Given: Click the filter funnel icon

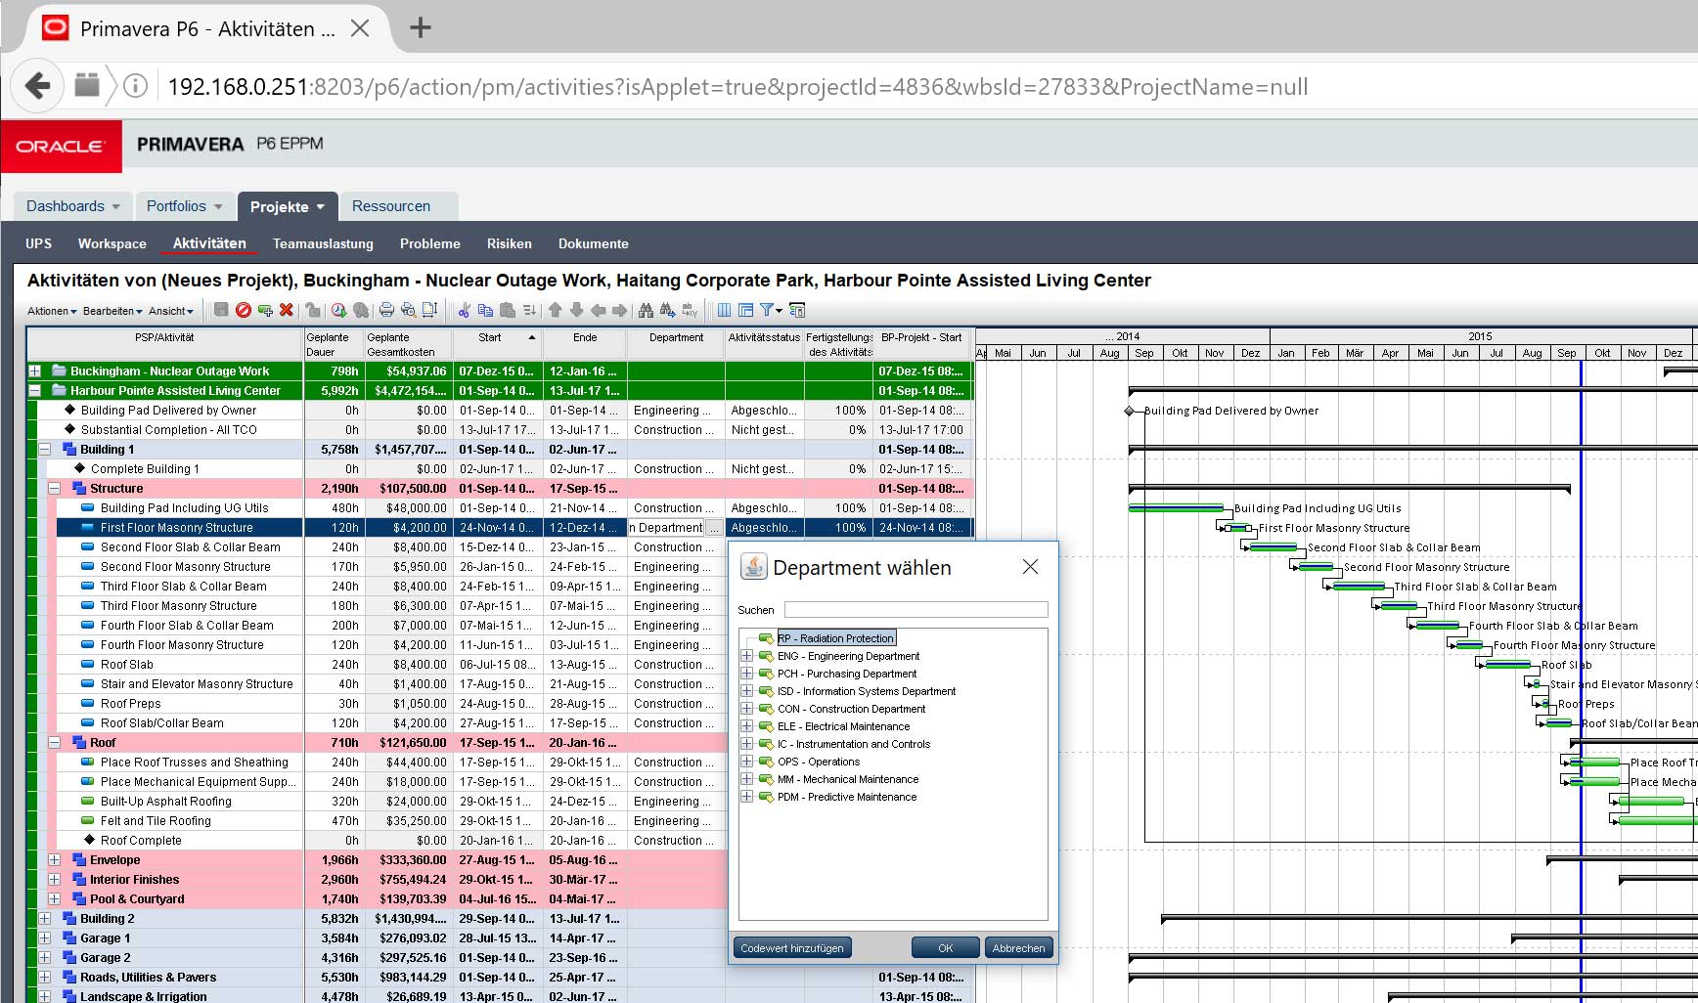Looking at the screenshot, I should (x=767, y=310).
